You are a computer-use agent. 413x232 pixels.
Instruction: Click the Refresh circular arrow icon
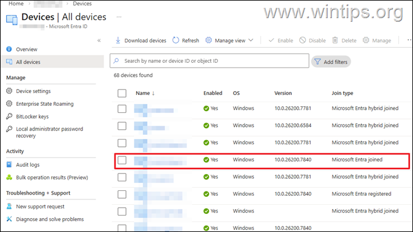tap(176, 40)
